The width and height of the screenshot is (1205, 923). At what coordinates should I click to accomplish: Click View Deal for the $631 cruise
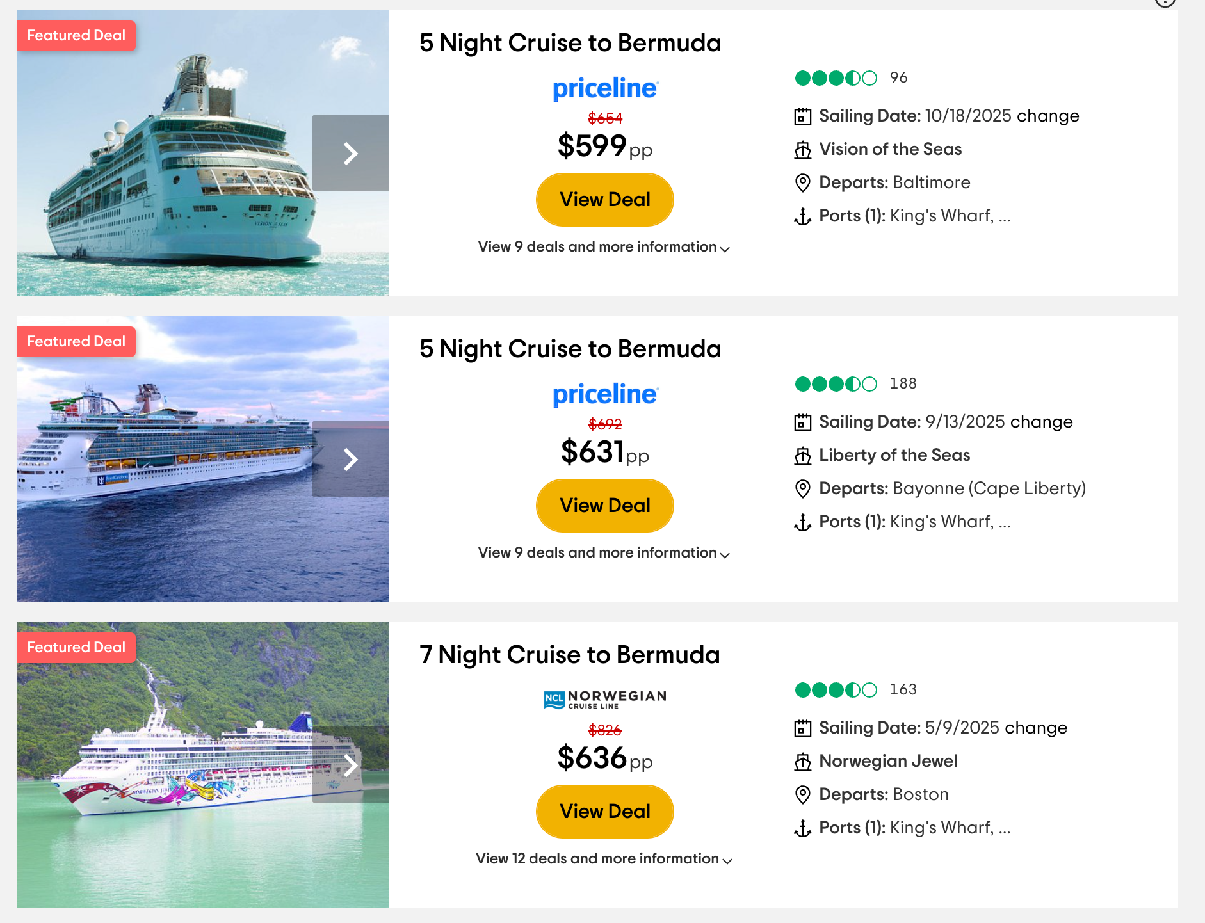point(604,505)
